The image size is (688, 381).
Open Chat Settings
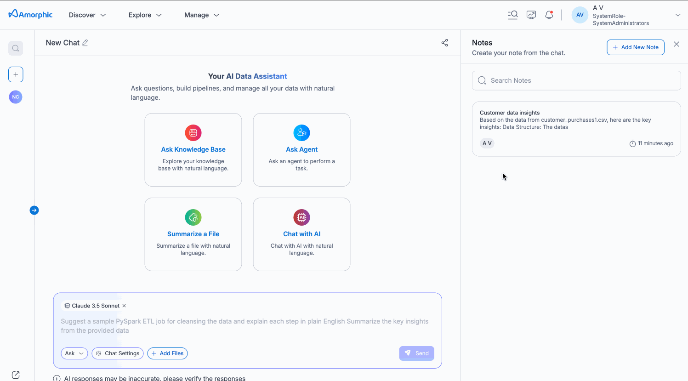[x=118, y=353]
